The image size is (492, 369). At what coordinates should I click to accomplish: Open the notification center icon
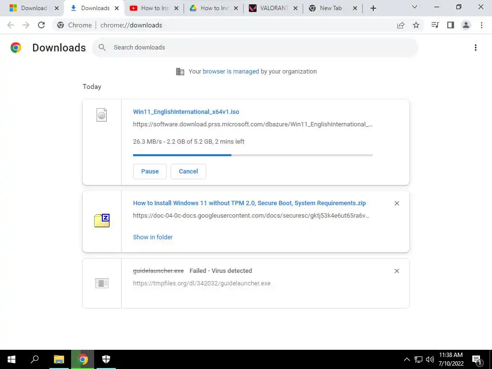coord(477,359)
